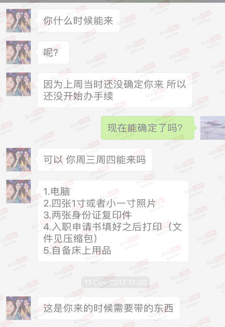Tap avatar beside '可以 你周三周四能来吗'
The height and width of the screenshot is (327, 225).
(x=19, y=160)
